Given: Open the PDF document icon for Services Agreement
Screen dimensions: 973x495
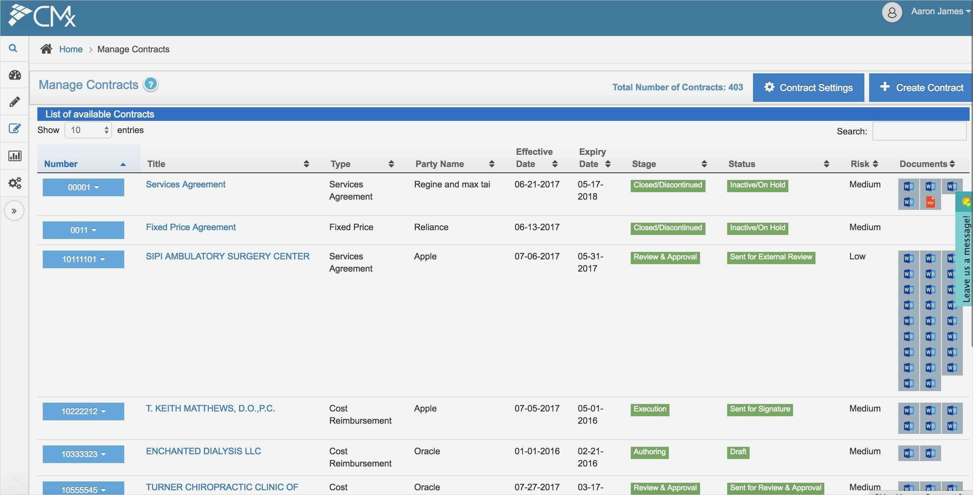Looking at the screenshot, I should pyautogui.click(x=930, y=201).
